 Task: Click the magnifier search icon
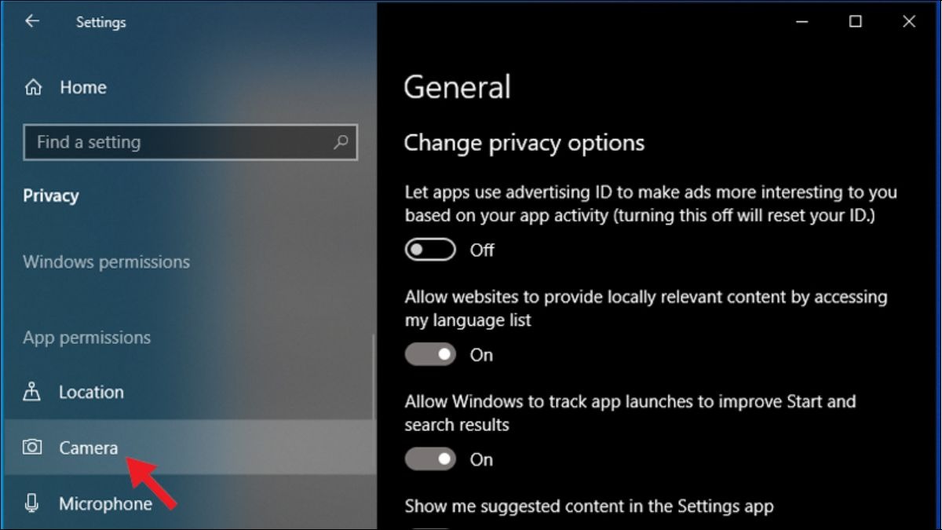pyautogui.click(x=341, y=142)
